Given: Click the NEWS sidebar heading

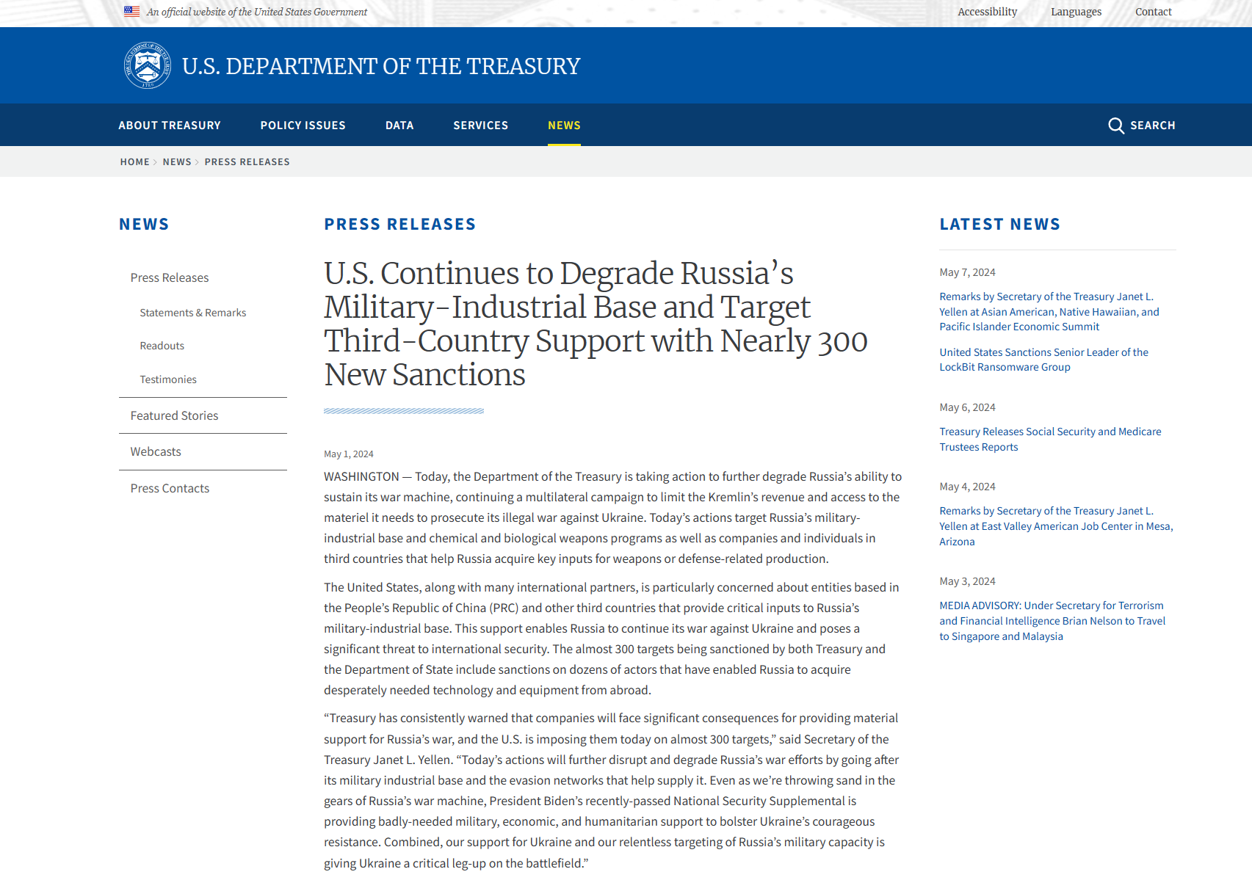Looking at the screenshot, I should (144, 225).
